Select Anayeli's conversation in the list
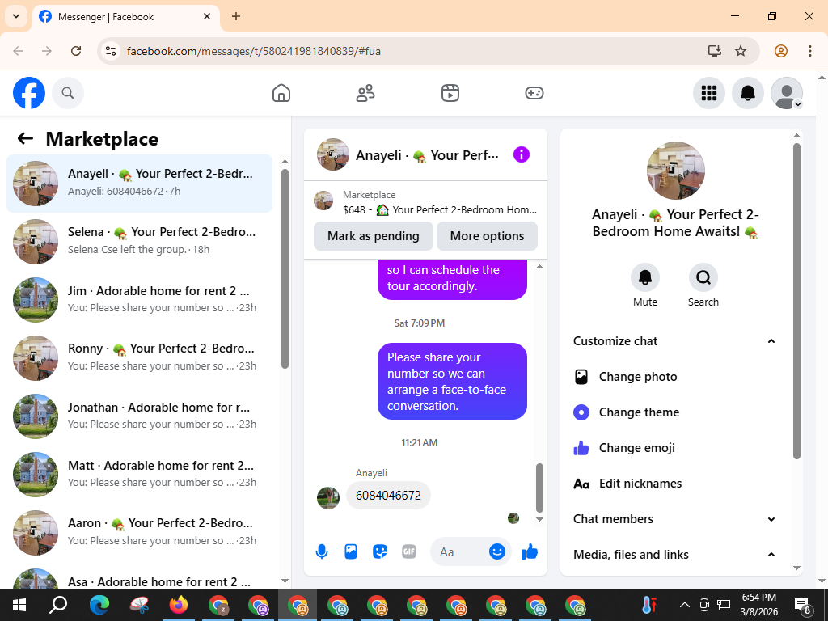The height and width of the screenshot is (621, 828). 139,184
